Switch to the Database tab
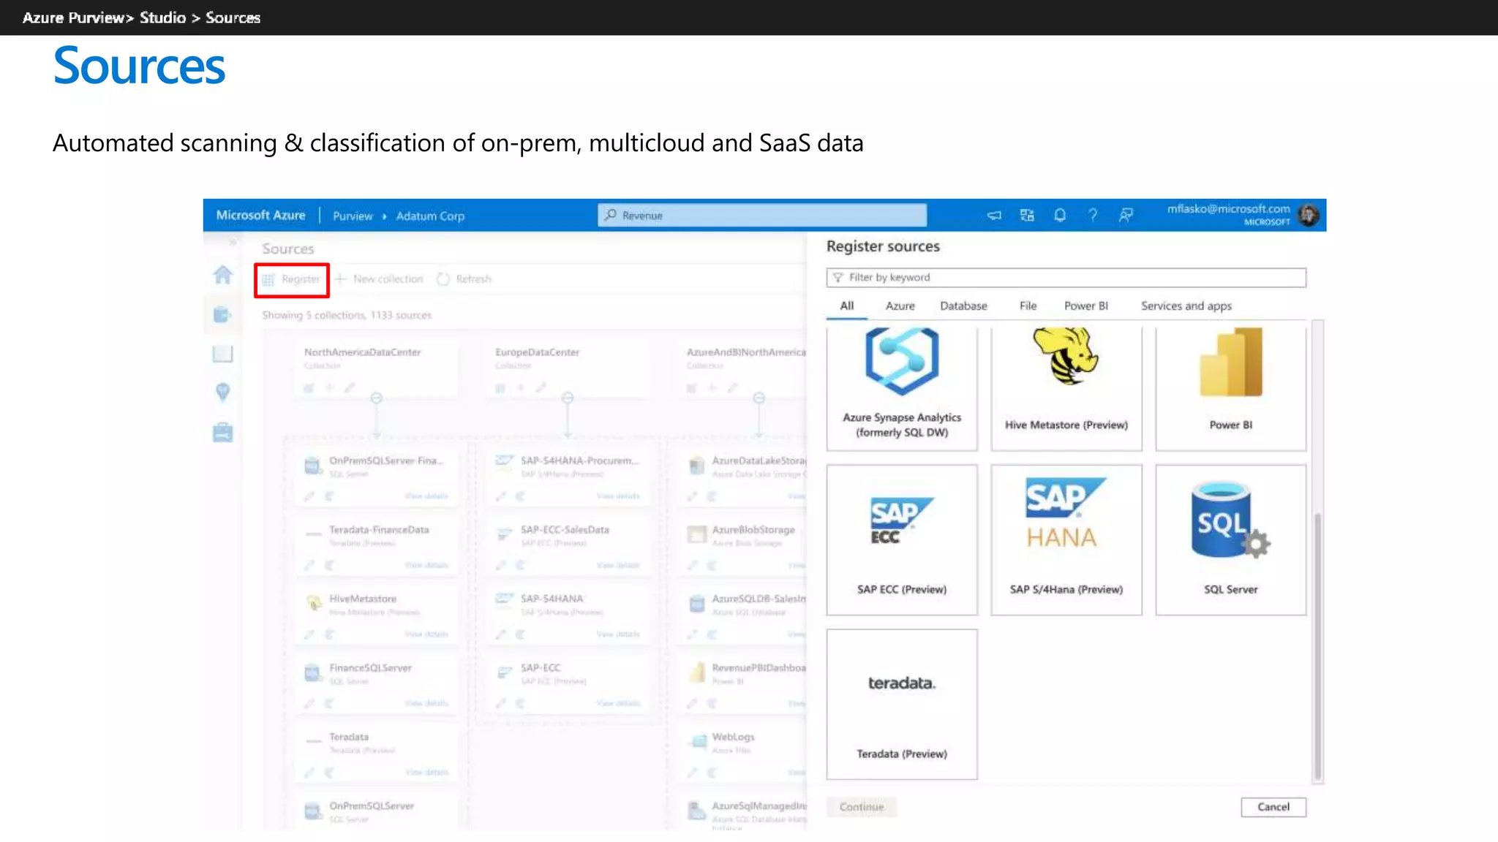 coord(963,306)
